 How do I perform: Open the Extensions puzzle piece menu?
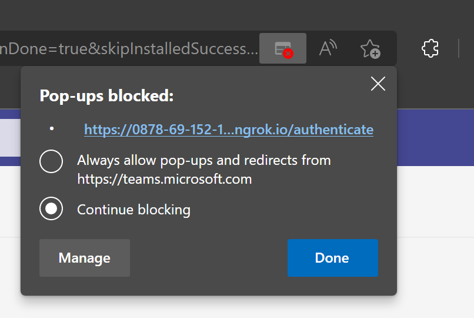430,48
